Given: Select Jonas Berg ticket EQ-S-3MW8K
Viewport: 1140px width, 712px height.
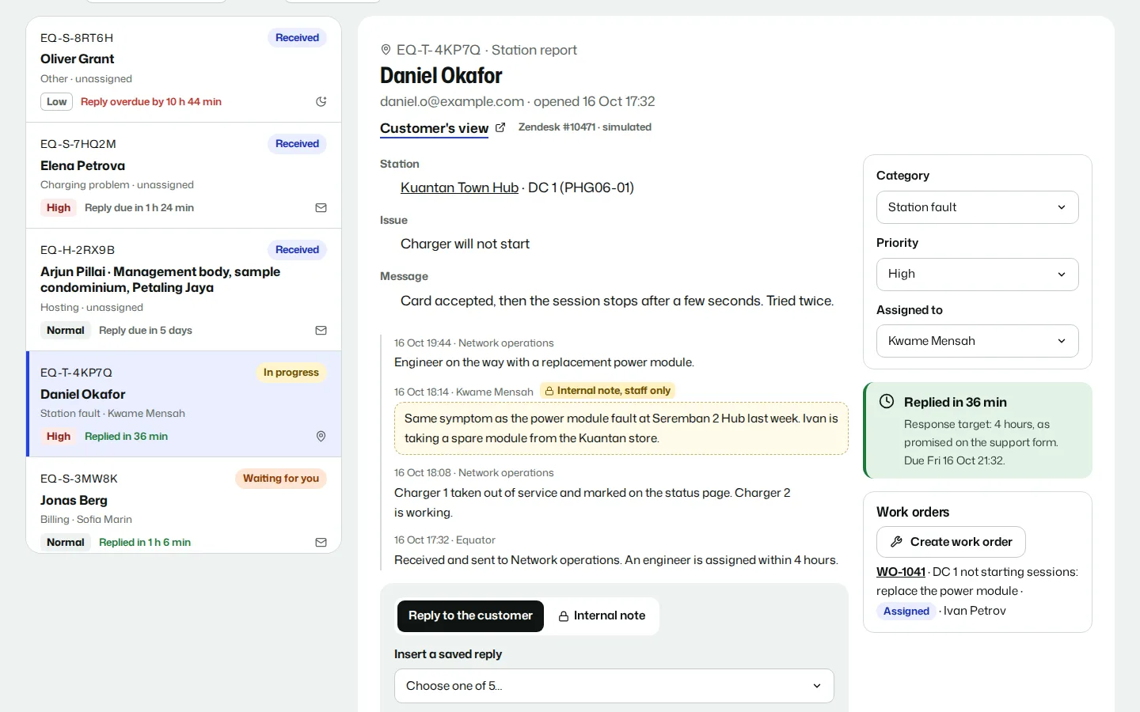Looking at the screenshot, I should pos(184,505).
